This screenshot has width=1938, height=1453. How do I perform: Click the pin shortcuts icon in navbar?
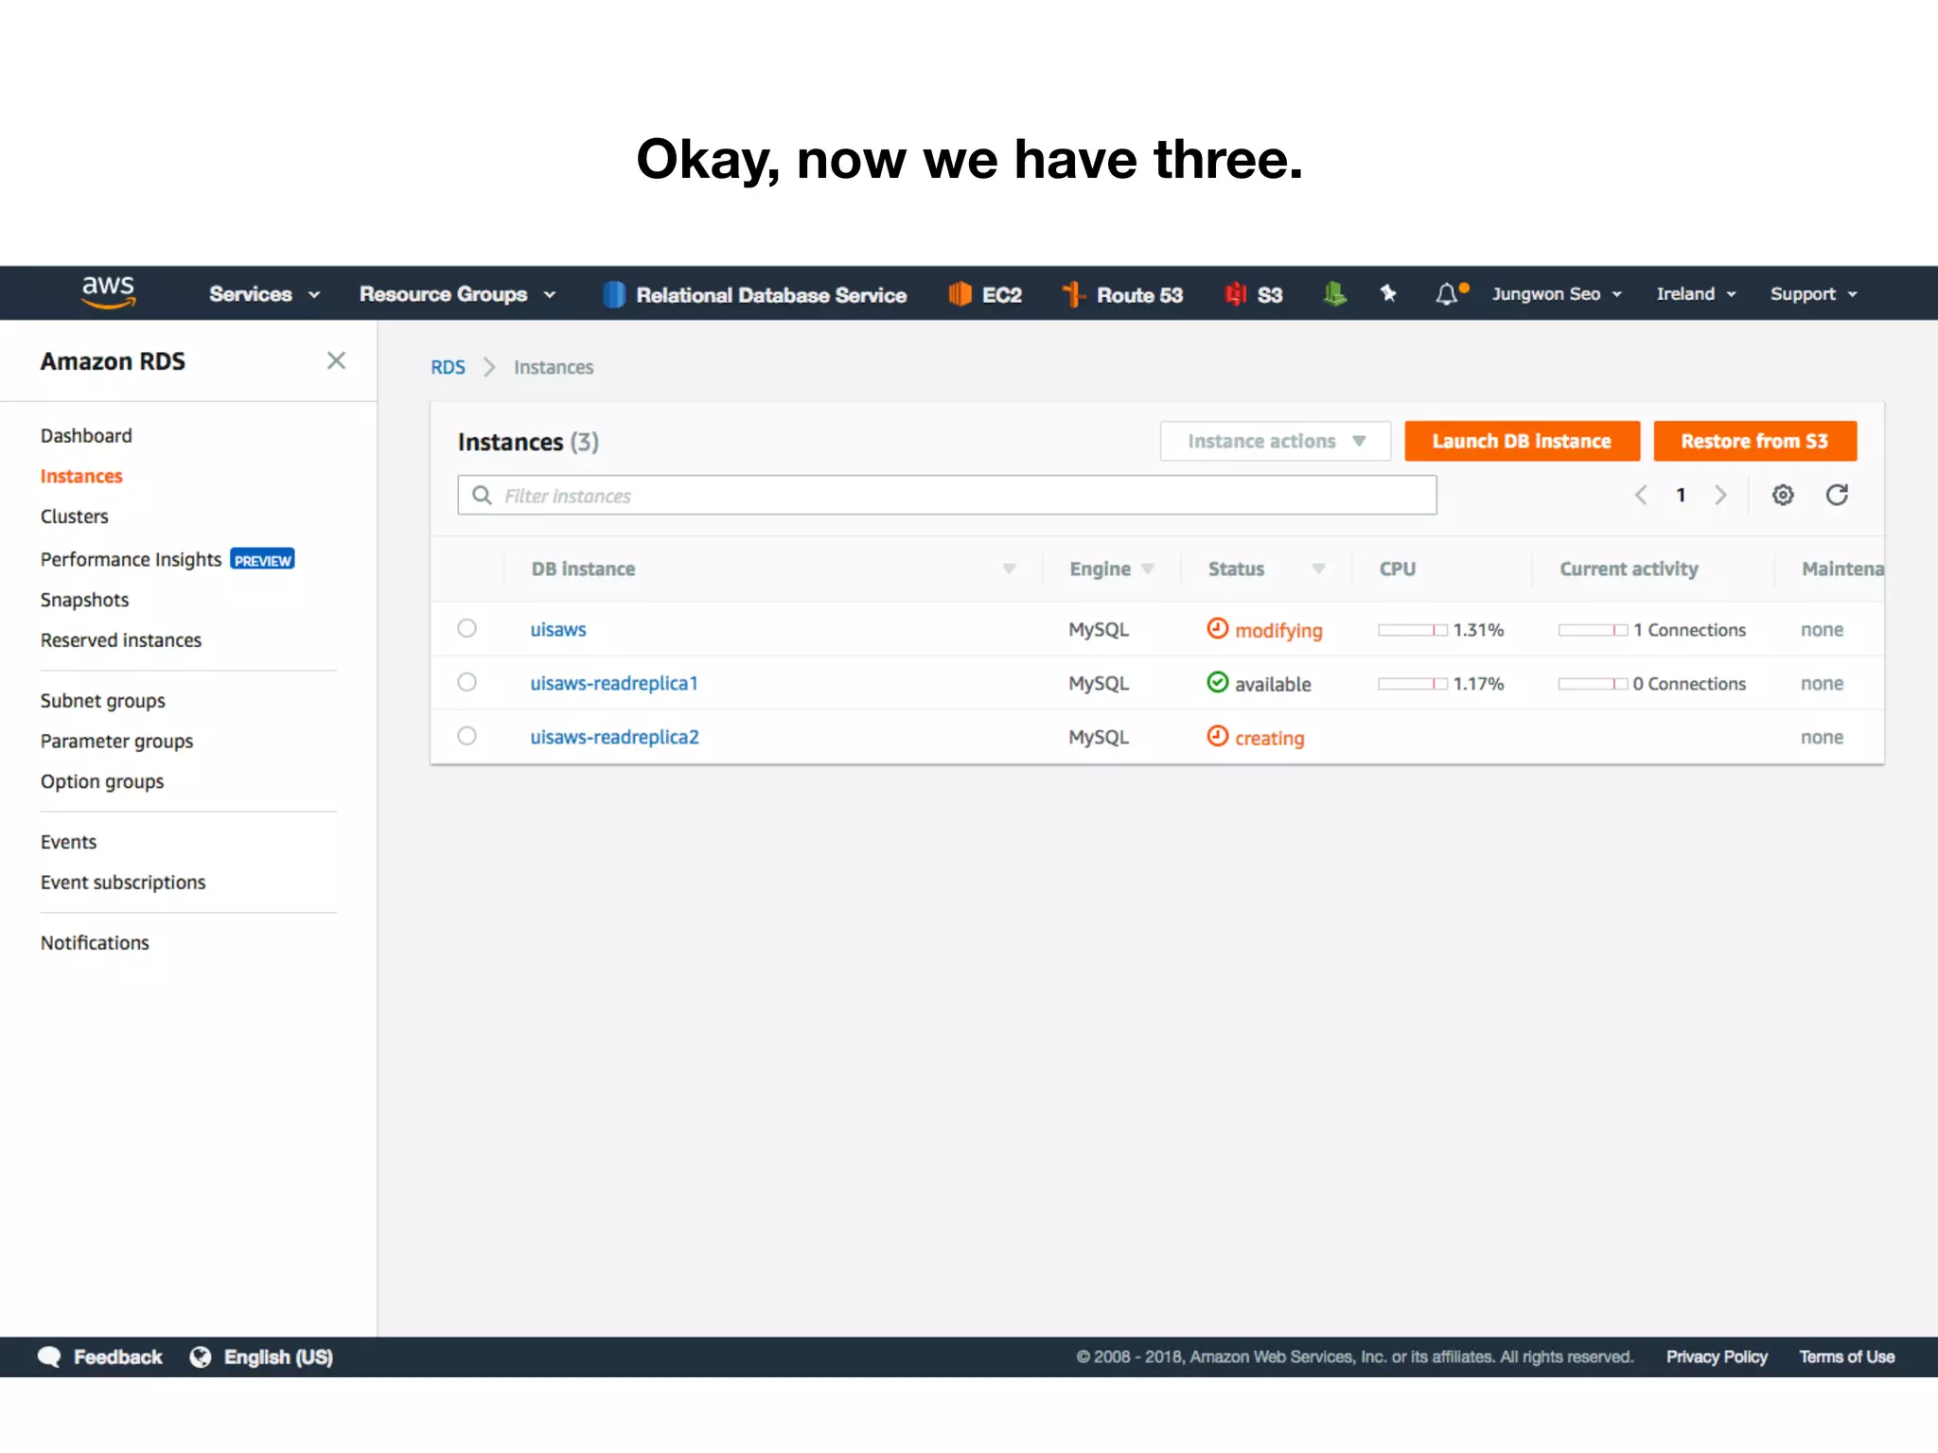pos(1388,293)
